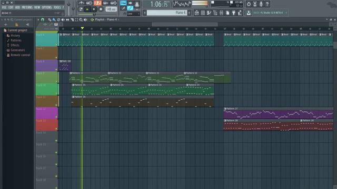Open the EDIT menu
The image size is (337, 189).
tap(11, 7)
